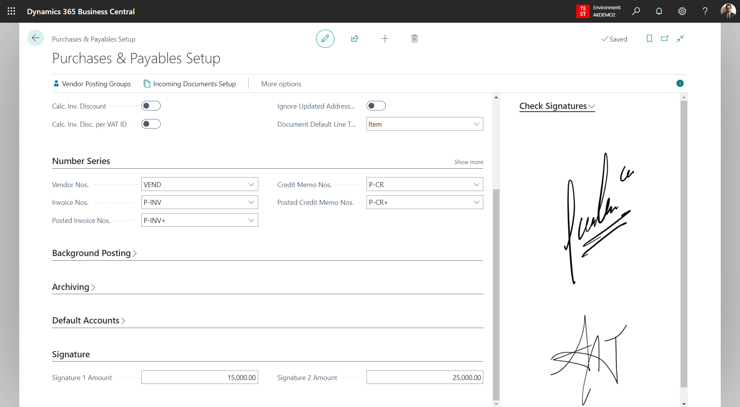The height and width of the screenshot is (407, 740).
Task: Open the Vendor Posting Groups menu item
Action: click(x=92, y=84)
